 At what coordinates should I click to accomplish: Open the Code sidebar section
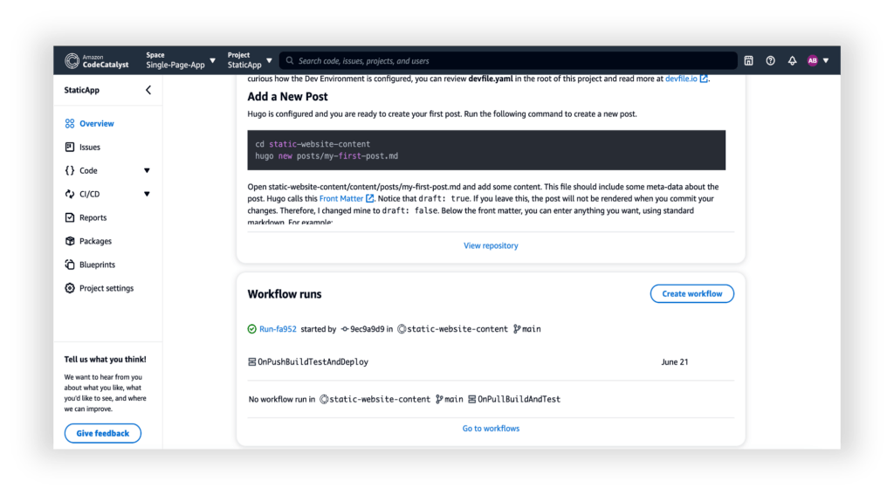pos(88,170)
